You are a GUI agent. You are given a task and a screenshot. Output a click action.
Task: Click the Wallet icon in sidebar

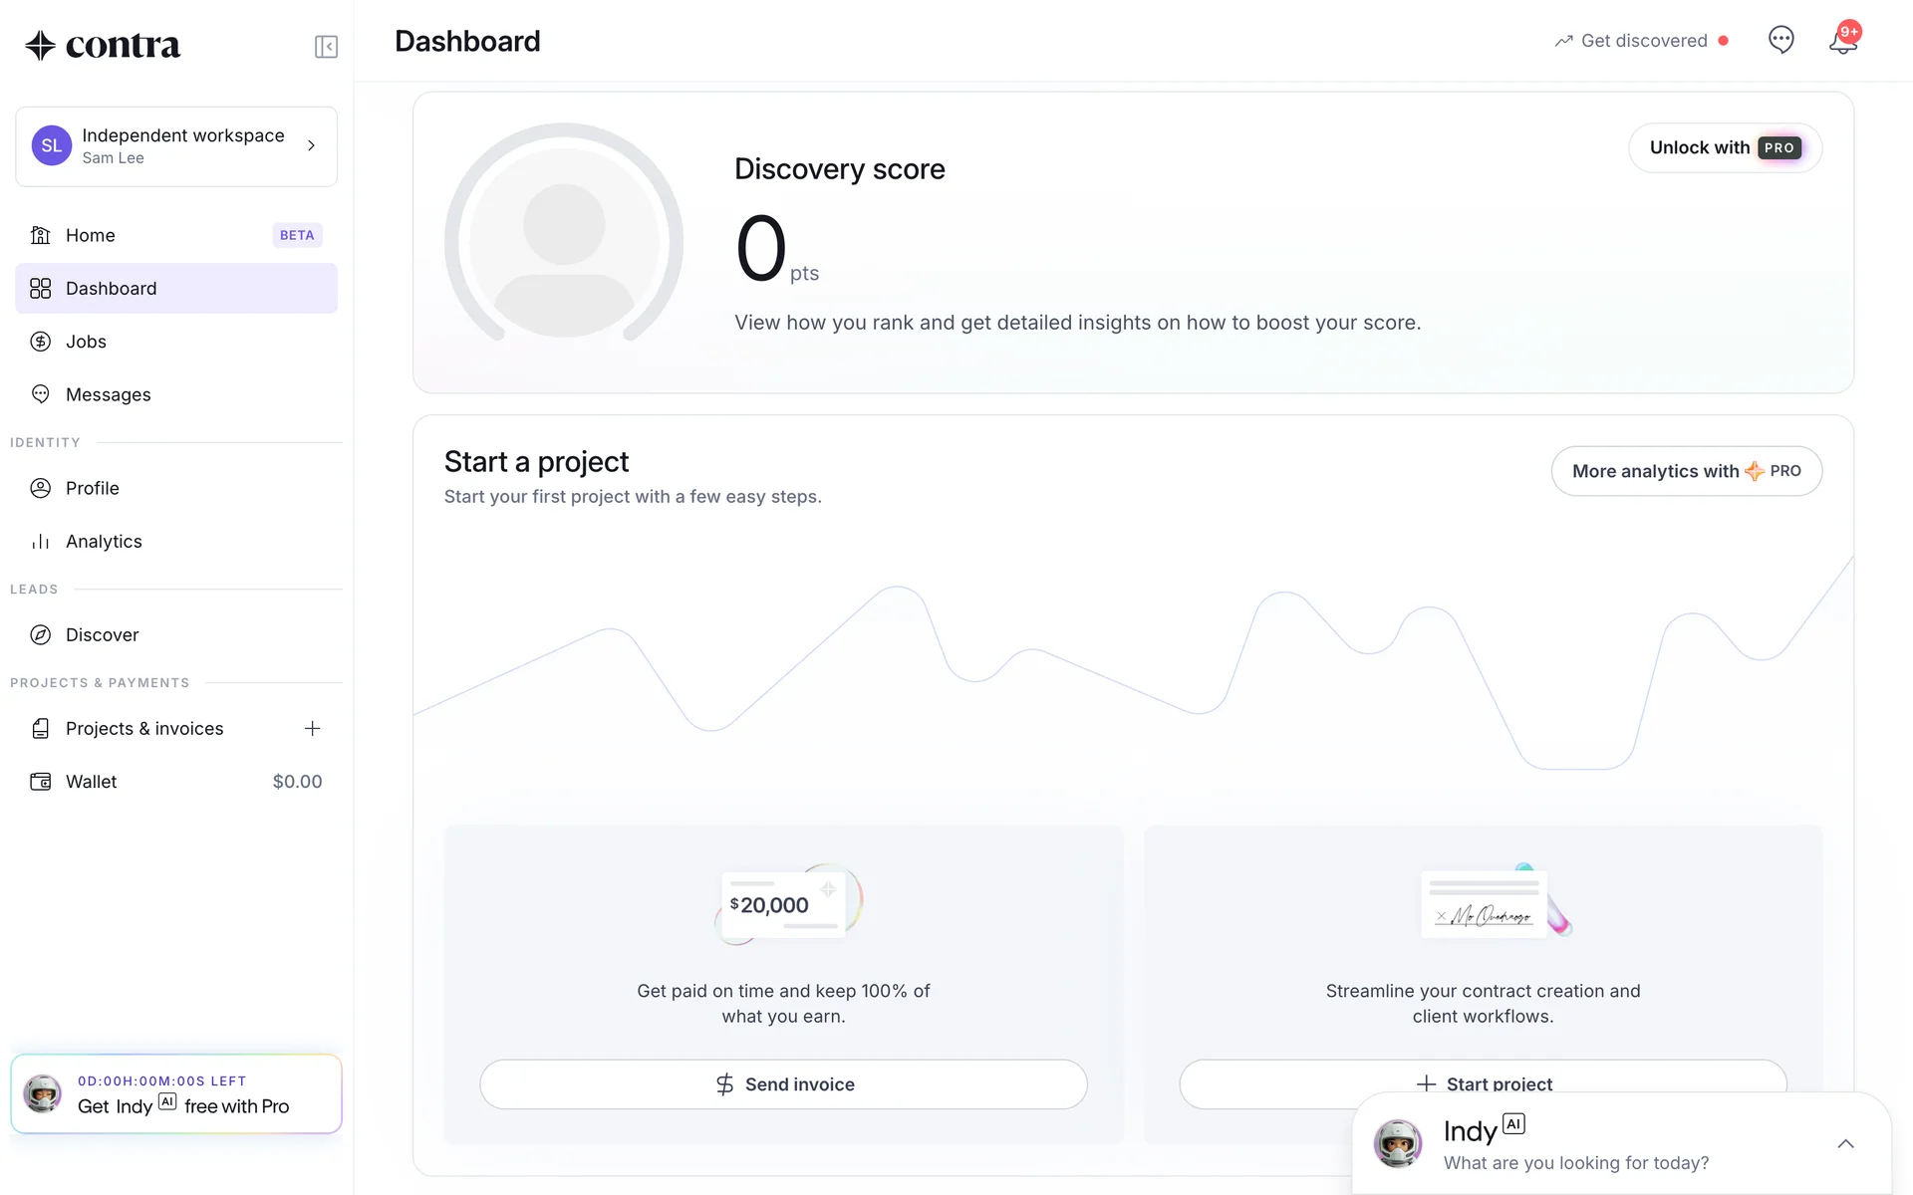tap(41, 782)
